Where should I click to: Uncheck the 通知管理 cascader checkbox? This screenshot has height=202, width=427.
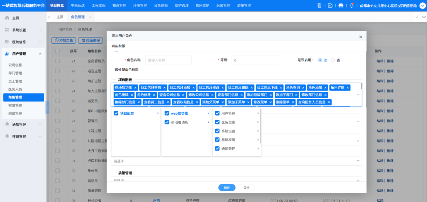click(217, 148)
